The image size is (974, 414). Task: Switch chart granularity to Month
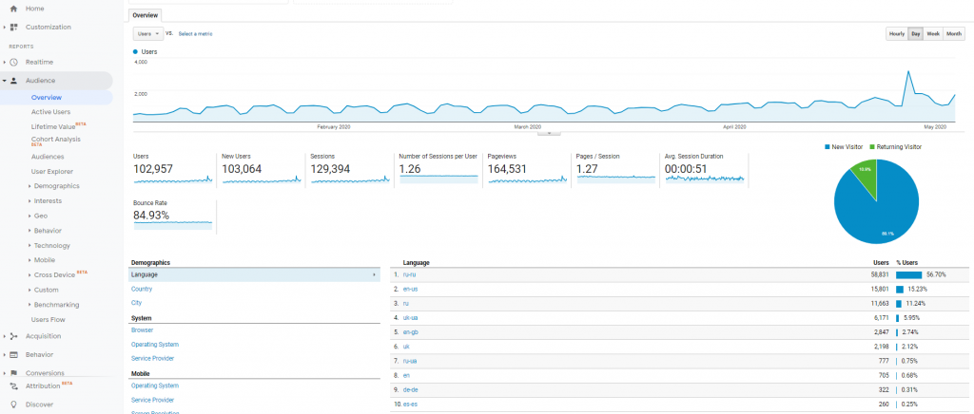point(954,34)
